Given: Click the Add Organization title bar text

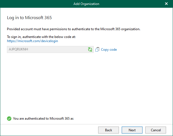Looking at the screenshot, I should pos(86,4).
